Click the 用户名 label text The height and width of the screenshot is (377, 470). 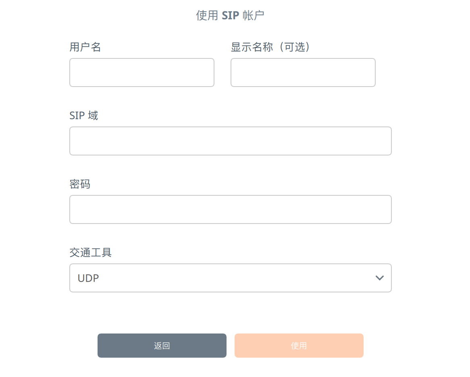click(x=85, y=47)
